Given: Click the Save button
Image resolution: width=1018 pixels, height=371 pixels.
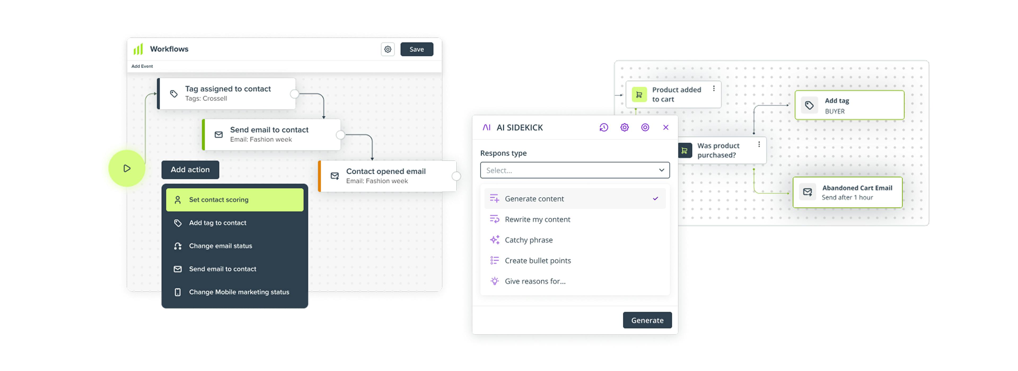Looking at the screenshot, I should 416,49.
